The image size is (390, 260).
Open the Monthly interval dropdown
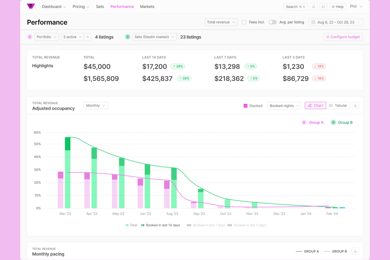[95, 105]
